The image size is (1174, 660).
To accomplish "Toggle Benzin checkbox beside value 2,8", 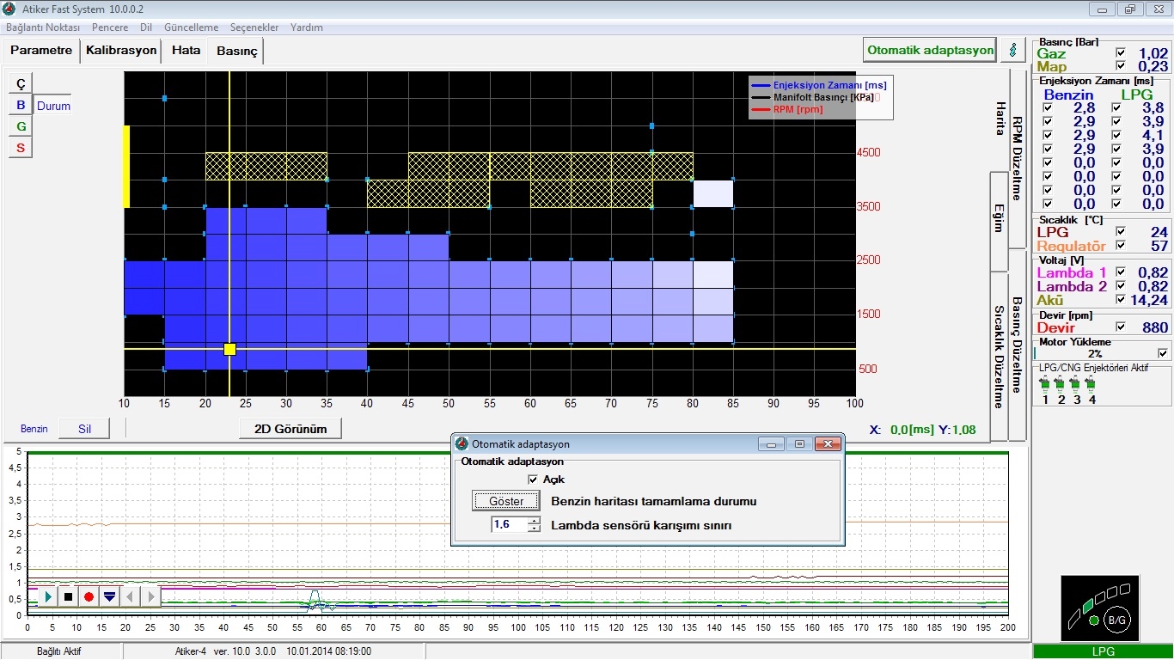I will click(x=1047, y=108).
